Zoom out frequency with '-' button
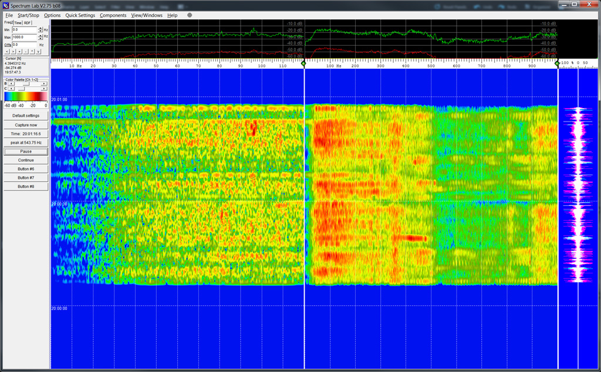The width and height of the screenshot is (601, 372). click(26, 51)
